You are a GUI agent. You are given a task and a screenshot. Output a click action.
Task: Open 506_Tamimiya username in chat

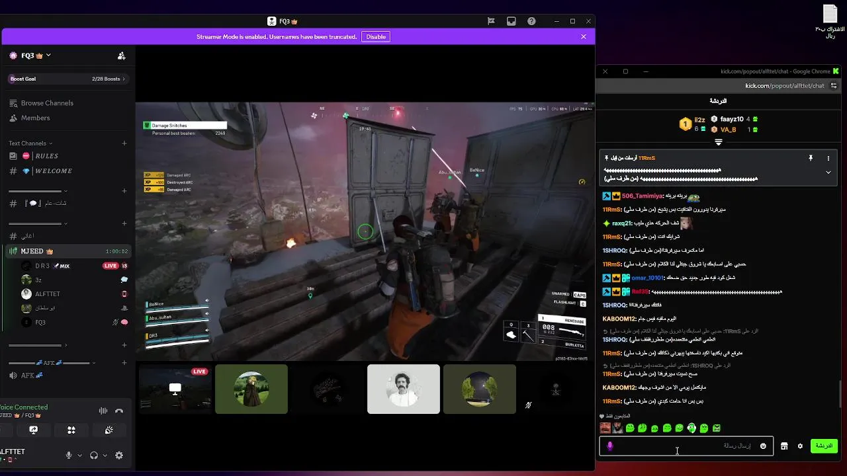(643, 196)
